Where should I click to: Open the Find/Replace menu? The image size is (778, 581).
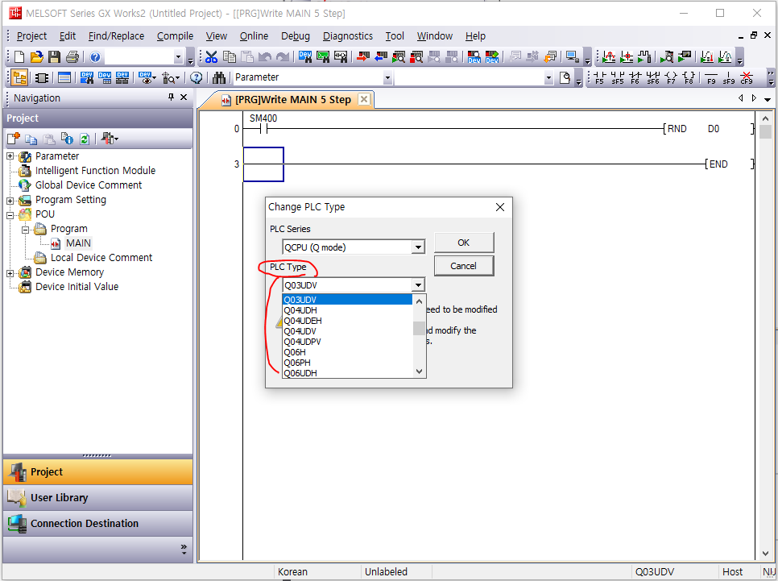(x=116, y=35)
